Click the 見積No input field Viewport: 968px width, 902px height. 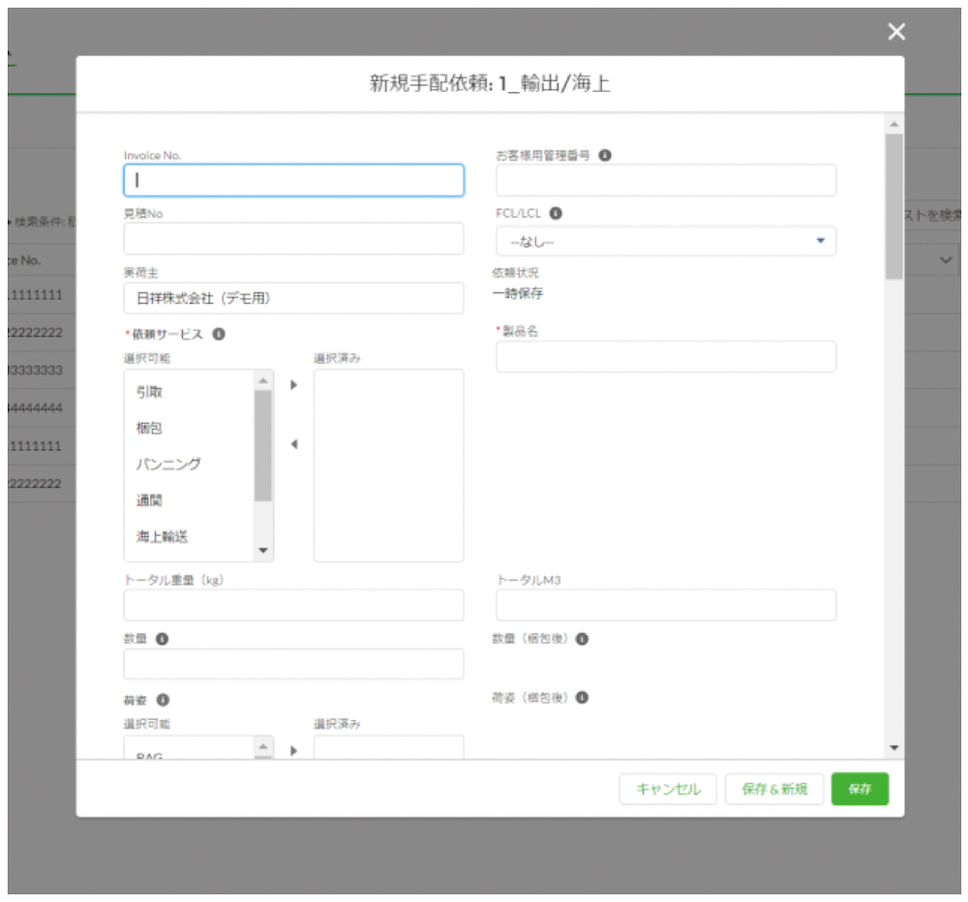[x=293, y=238]
